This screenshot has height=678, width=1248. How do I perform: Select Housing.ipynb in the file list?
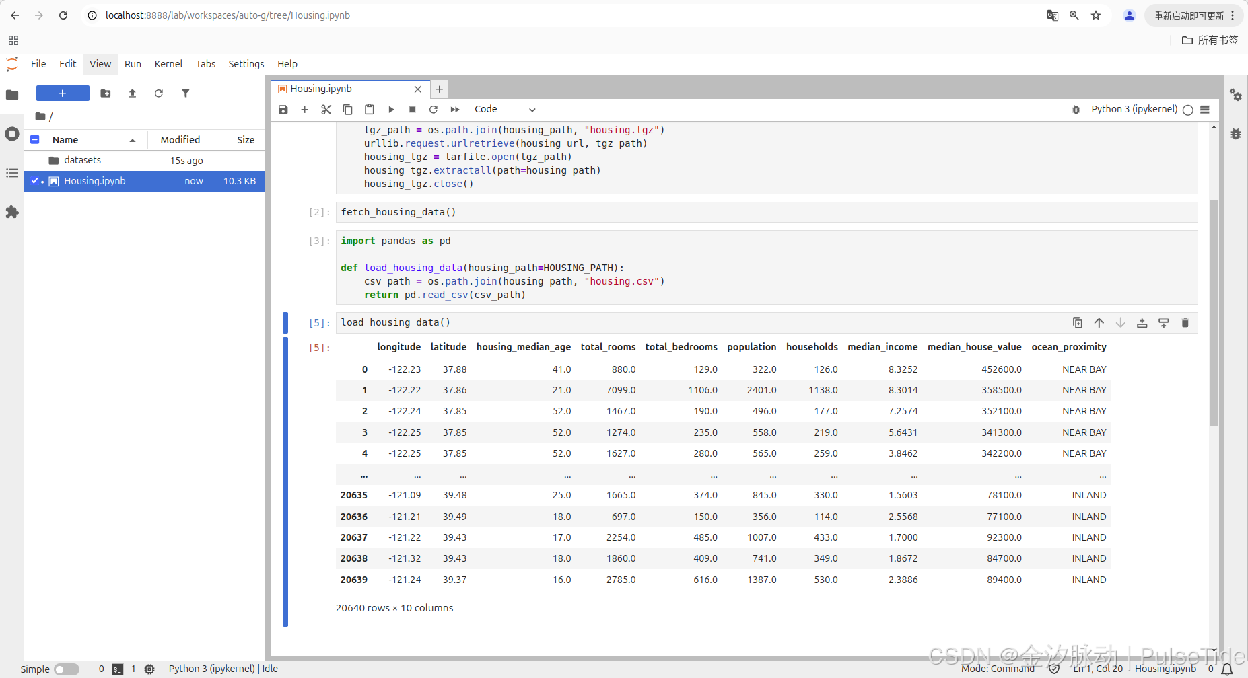coord(145,181)
